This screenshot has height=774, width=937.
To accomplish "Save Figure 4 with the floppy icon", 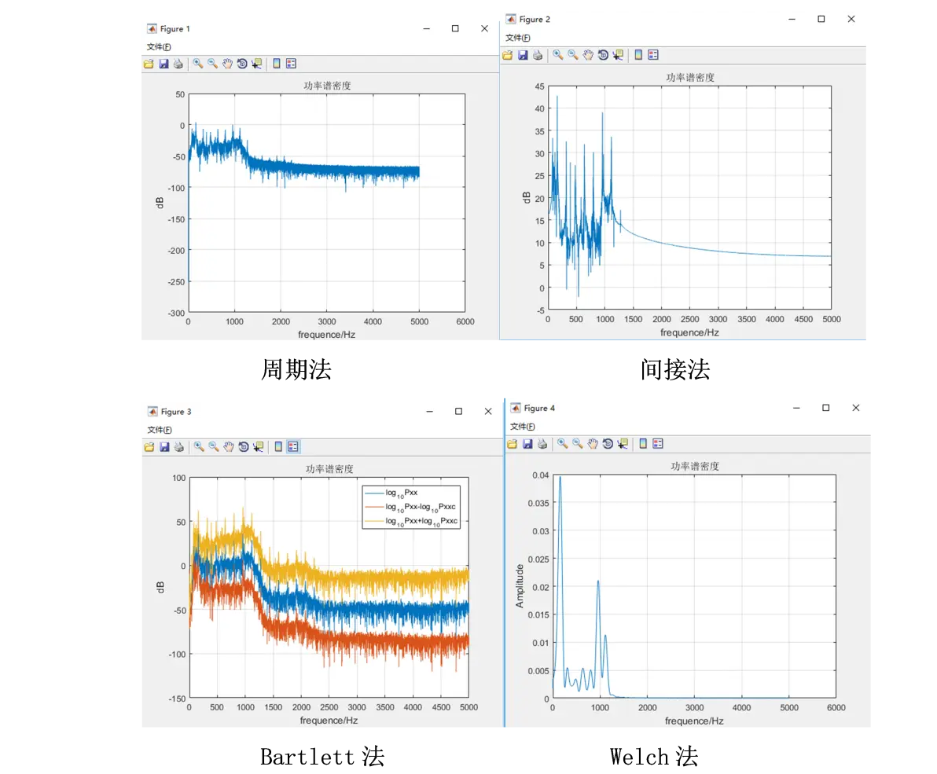I will click(527, 444).
